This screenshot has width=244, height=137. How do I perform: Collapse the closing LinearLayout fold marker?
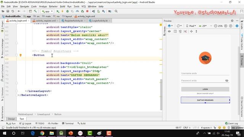click(x=16, y=91)
